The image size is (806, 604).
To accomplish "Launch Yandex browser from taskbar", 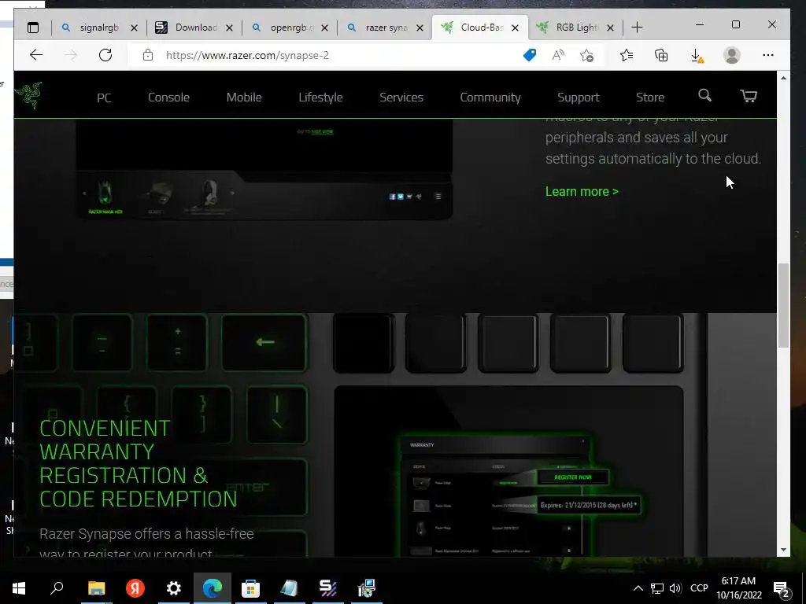I will point(135,588).
